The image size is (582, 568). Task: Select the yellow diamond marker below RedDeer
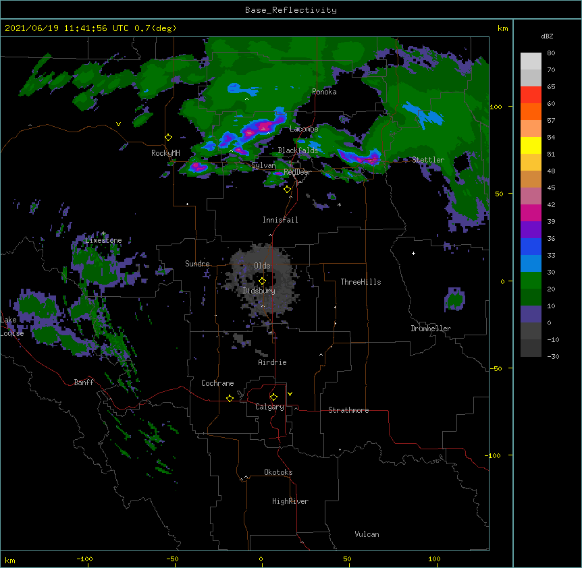[288, 190]
